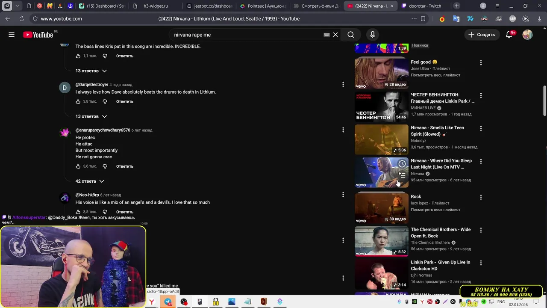
Task: Open @anuruparoychowdhury6570's channel link
Action: tap(103, 130)
